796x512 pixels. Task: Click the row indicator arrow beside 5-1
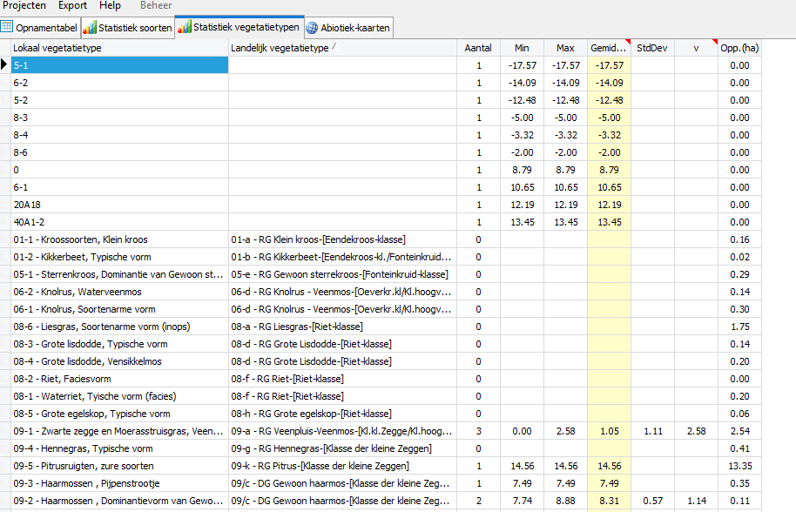pos(5,65)
